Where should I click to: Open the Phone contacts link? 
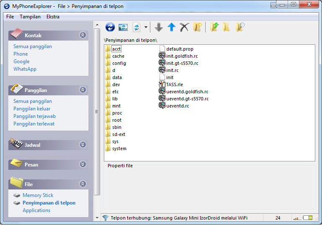click(21, 54)
